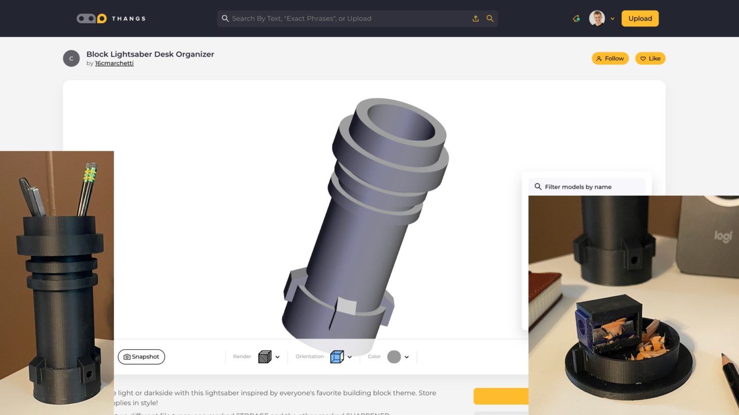Click the Snapshot button

click(x=141, y=357)
